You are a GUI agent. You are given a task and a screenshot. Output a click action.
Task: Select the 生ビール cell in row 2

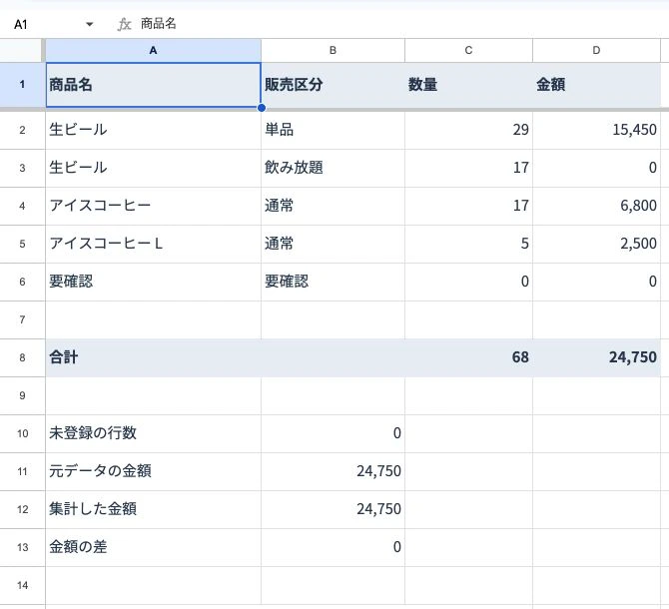153,130
